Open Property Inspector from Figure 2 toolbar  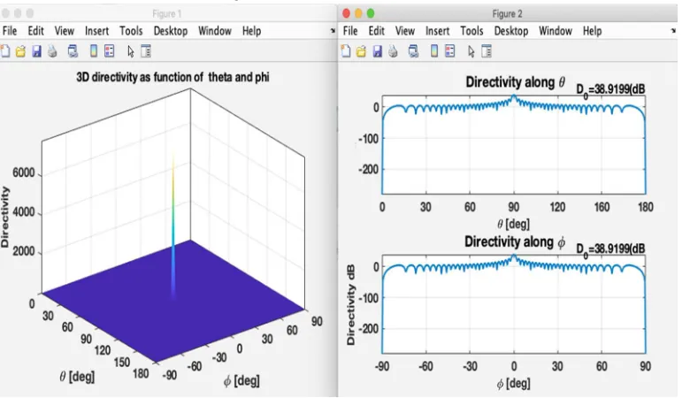click(x=487, y=51)
